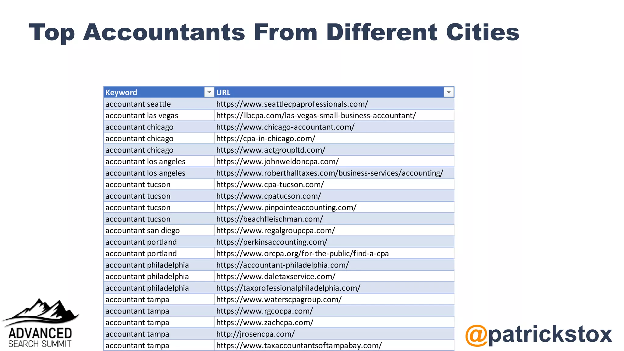
Task: Click the Advanced Search Summit logo
Action: coord(40,323)
